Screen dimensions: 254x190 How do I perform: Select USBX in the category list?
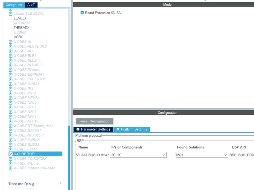[x=18, y=37]
